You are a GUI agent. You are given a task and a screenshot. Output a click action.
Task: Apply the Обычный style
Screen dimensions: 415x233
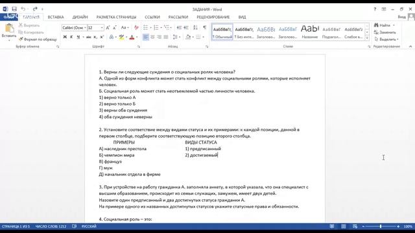(x=222, y=32)
